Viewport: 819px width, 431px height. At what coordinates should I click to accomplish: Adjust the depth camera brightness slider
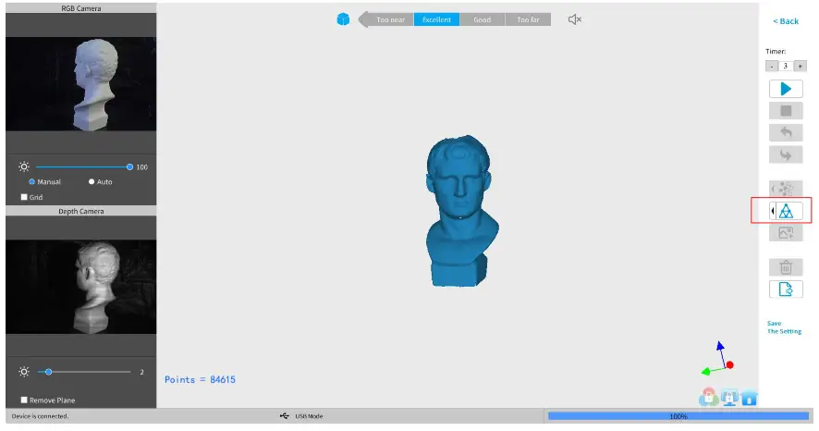tap(83, 372)
